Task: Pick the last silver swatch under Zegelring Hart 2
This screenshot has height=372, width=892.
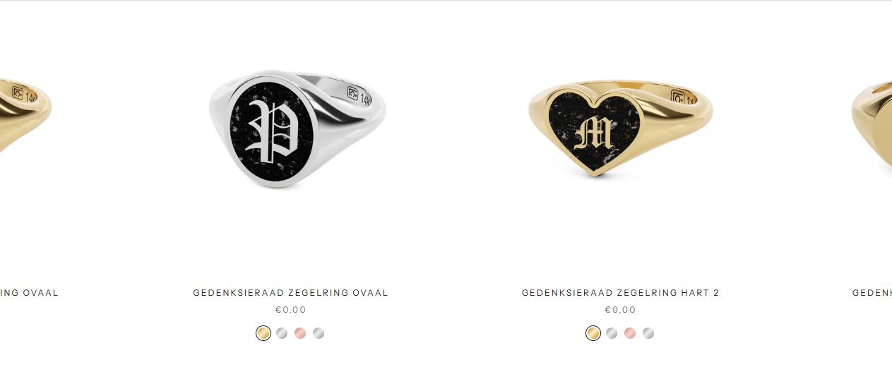Action: (x=648, y=333)
